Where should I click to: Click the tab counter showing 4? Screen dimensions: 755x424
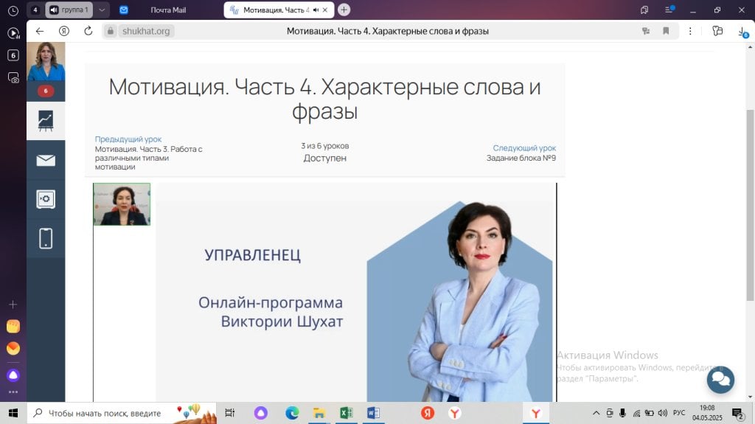[x=35, y=10]
